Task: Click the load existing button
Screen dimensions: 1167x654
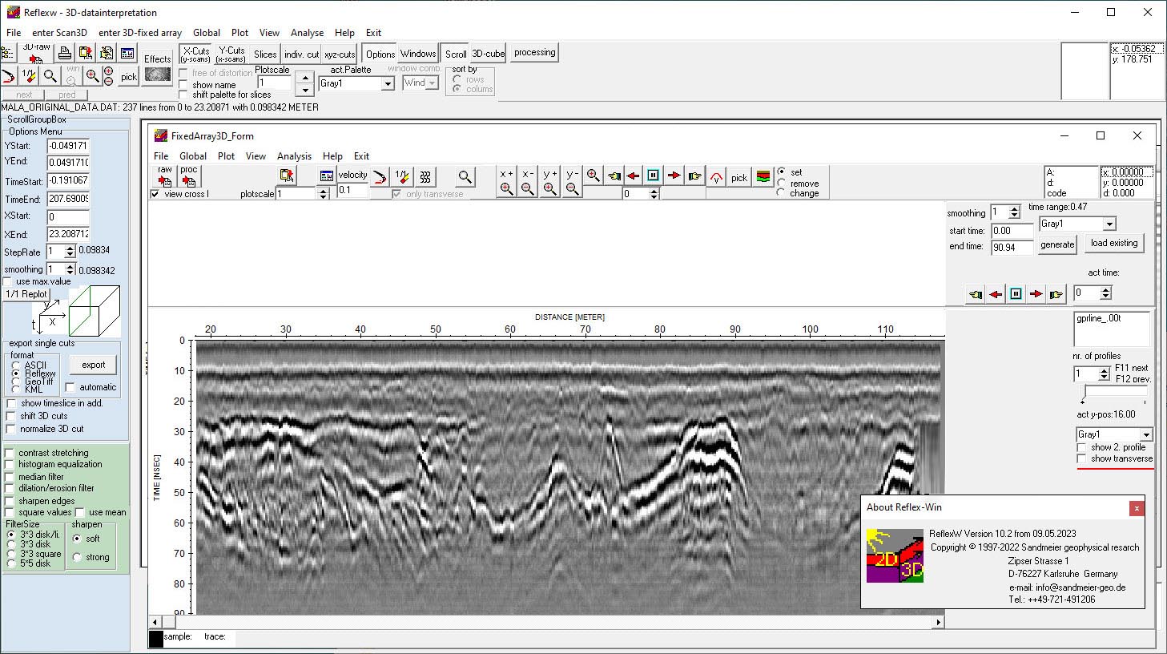Action: [1114, 243]
